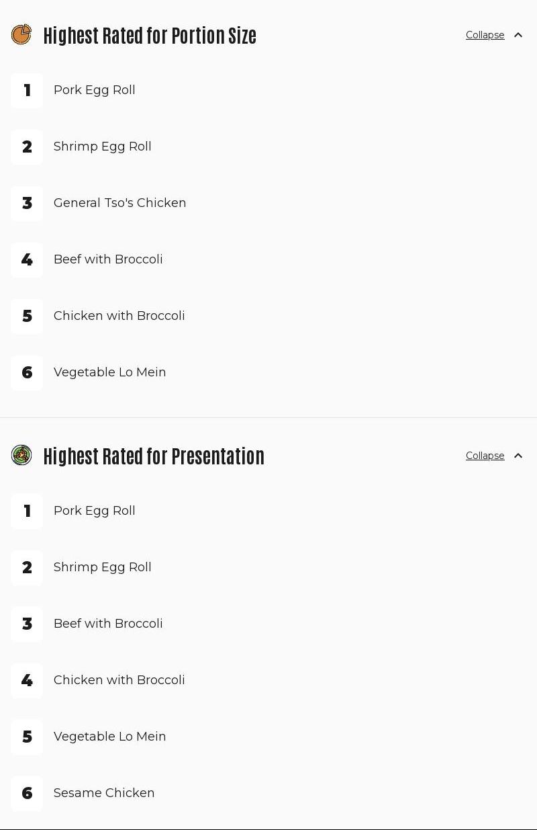
Task: Click chevron arrow next to Portion Size Collapse
Action: click(518, 35)
